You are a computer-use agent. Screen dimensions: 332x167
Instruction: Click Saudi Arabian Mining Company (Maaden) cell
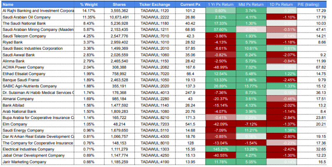coord(38,30)
